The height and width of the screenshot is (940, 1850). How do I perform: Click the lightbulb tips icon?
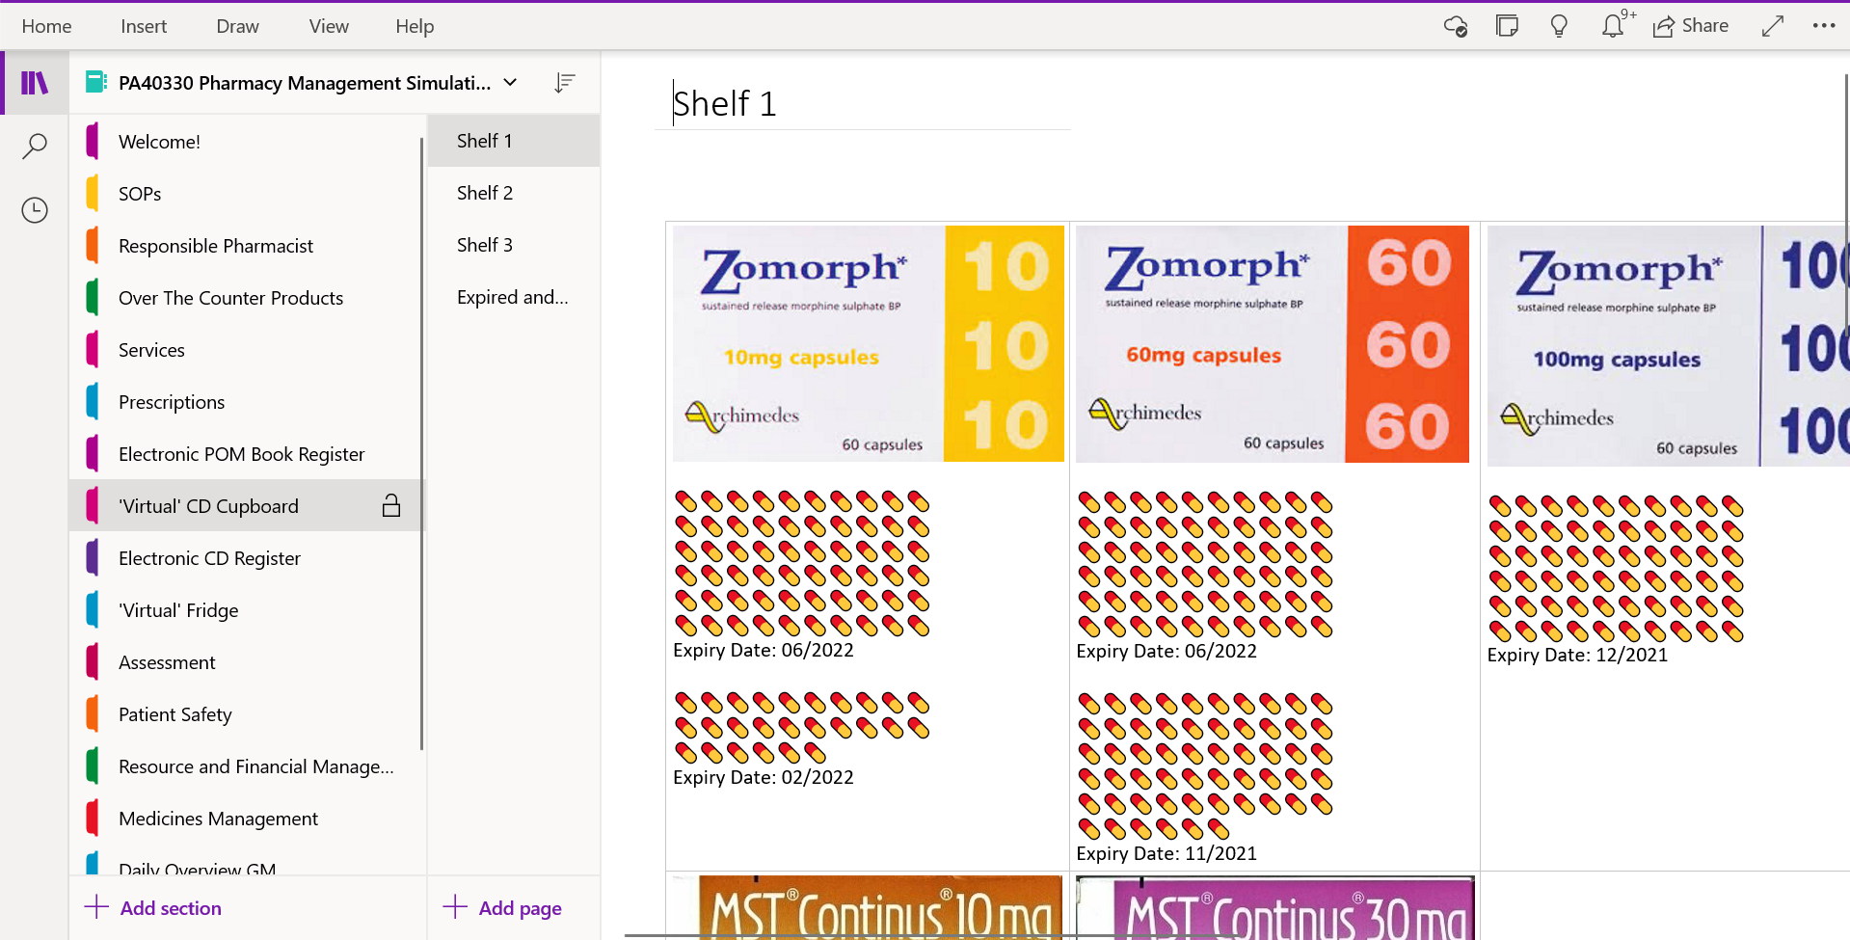1559,26
